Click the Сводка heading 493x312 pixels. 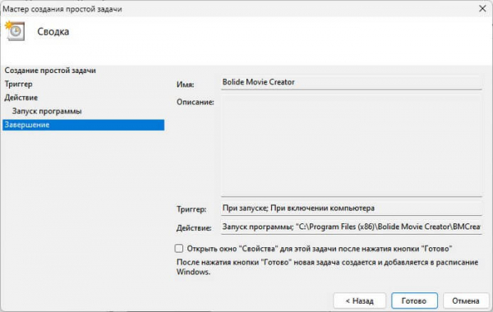pyautogui.click(x=53, y=32)
